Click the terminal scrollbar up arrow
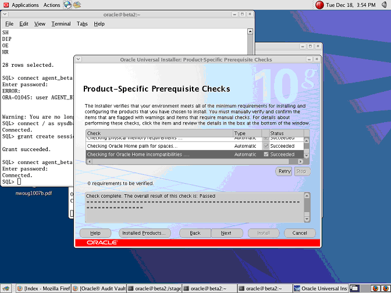The image size is (391, 293). point(250,31)
